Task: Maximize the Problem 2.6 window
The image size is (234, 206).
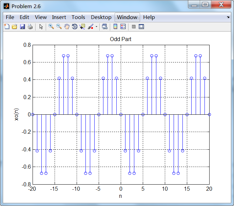Action: tap(205, 4)
